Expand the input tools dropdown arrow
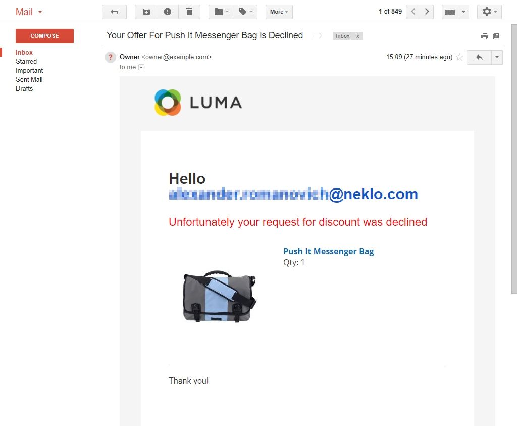Screen dimensions: 517x426 point(463,12)
